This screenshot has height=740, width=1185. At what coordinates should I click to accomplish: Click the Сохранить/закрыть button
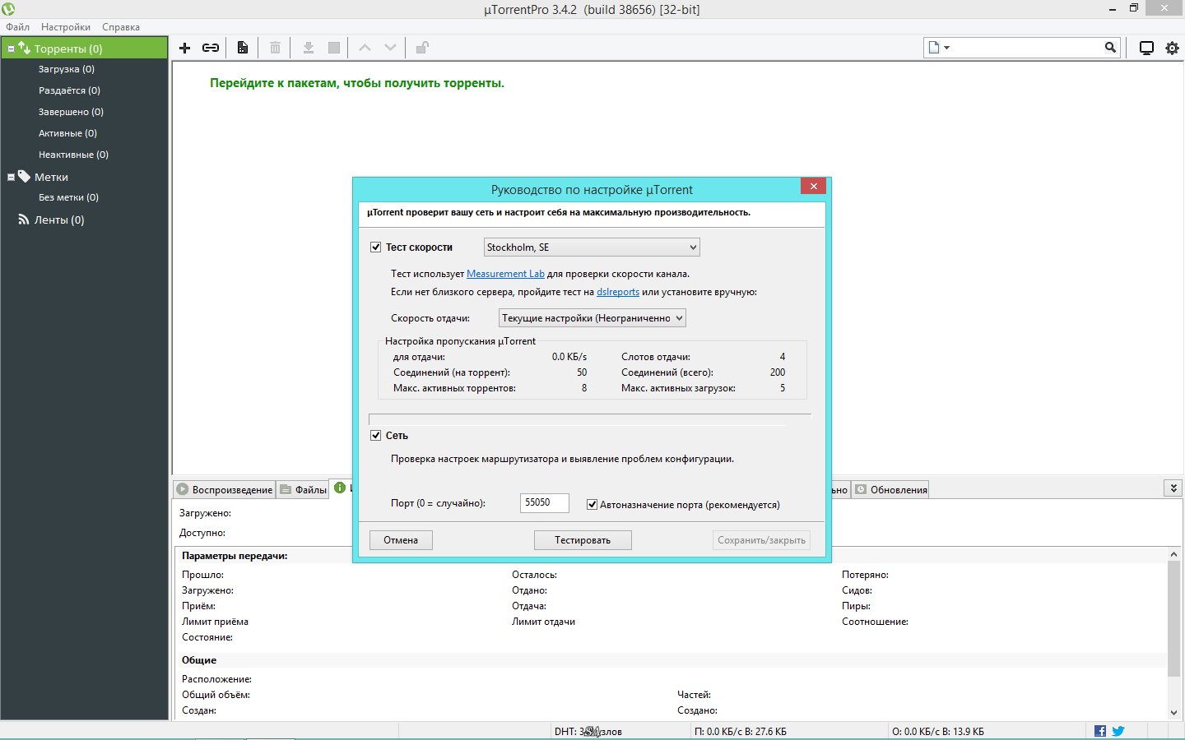point(761,539)
